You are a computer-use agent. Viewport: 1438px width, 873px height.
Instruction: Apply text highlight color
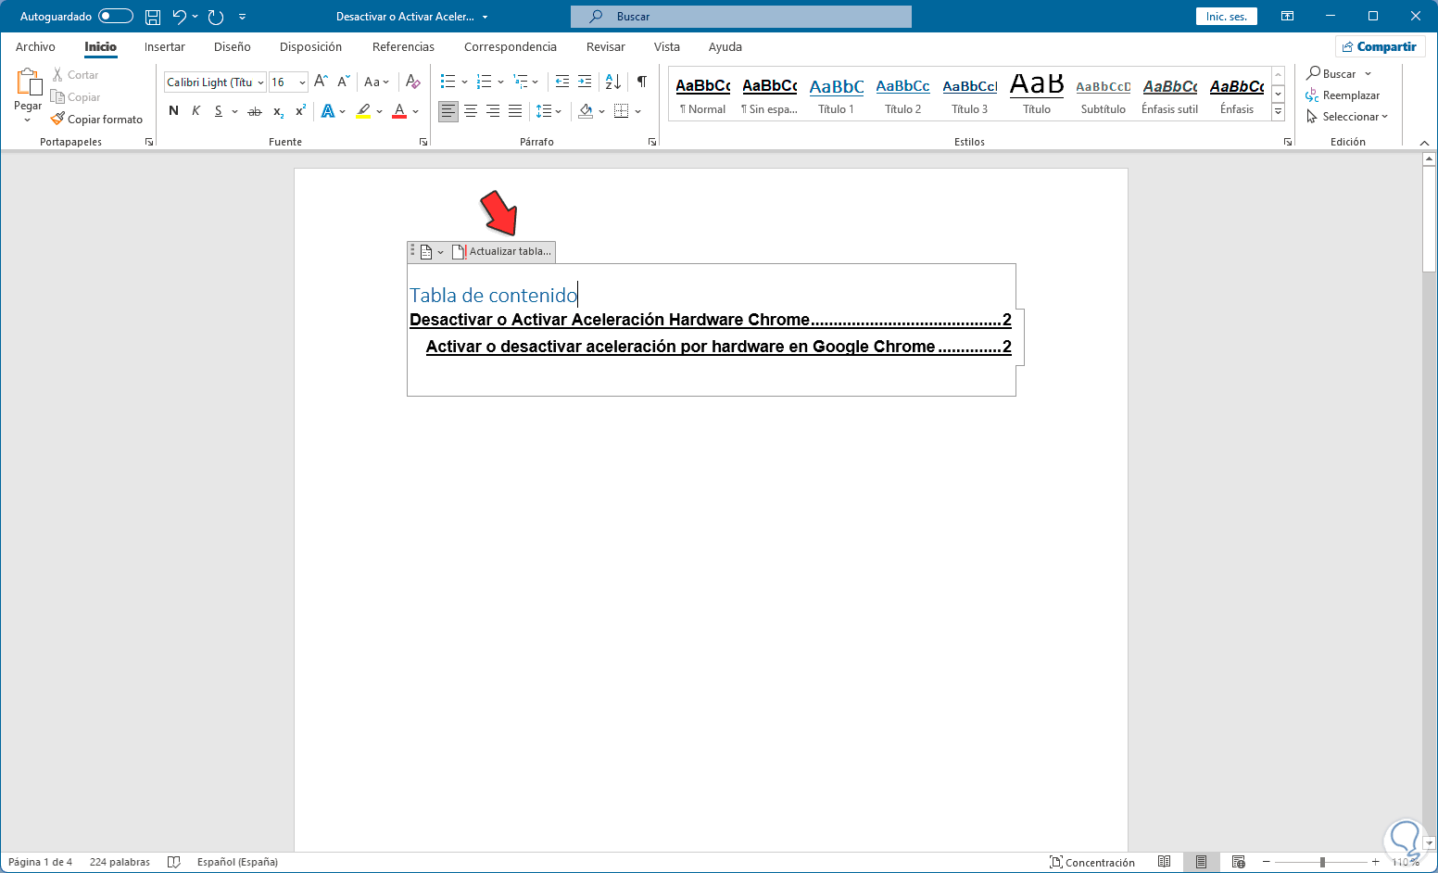click(x=363, y=111)
